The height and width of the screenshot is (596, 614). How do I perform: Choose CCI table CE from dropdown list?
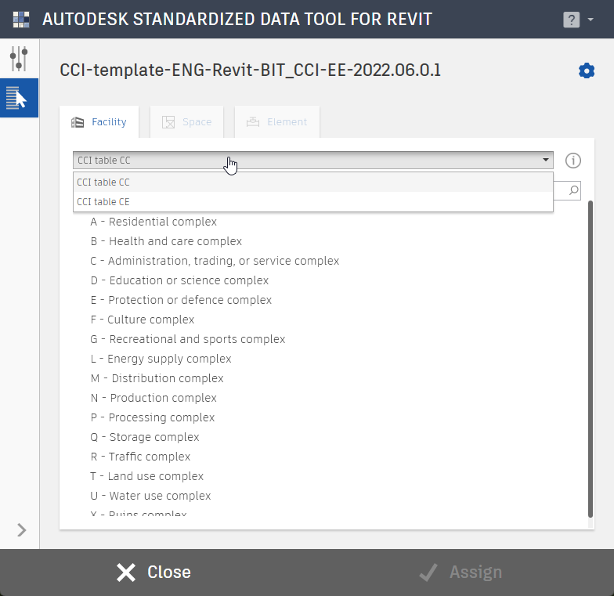tap(313, 202)
